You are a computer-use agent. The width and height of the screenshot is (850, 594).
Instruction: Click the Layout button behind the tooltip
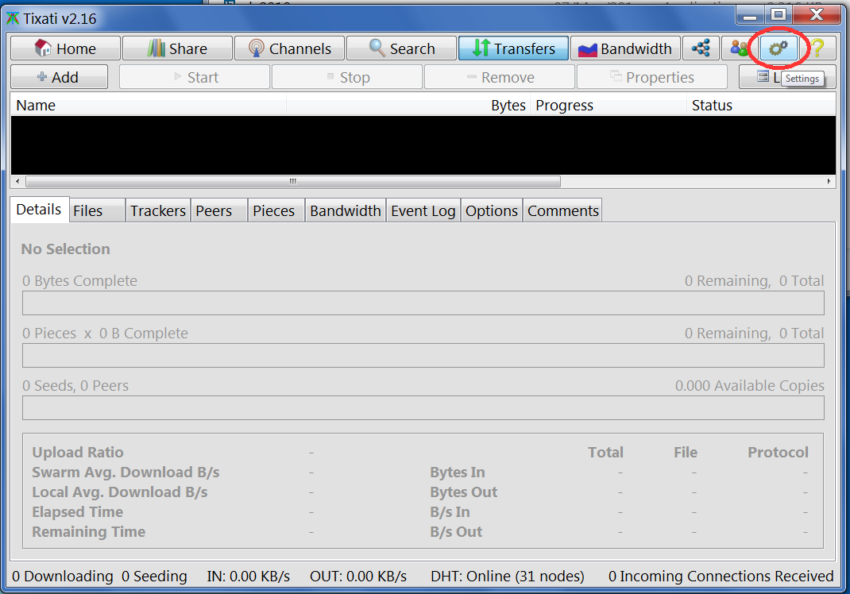[762, 77]
